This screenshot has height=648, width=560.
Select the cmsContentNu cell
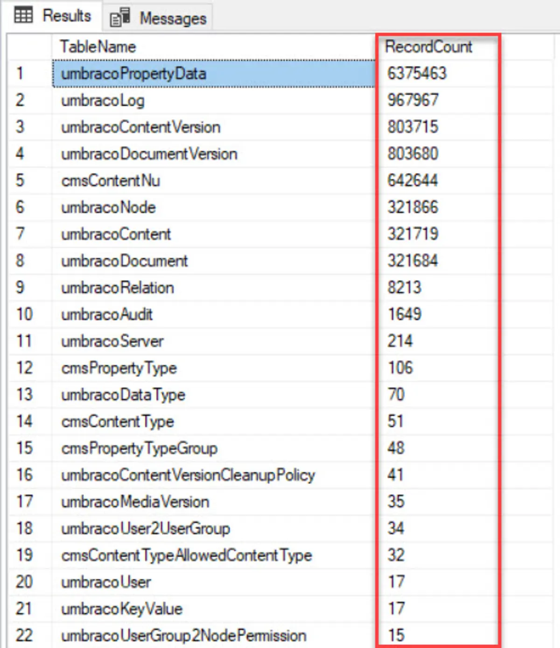(x=111, y=181)
